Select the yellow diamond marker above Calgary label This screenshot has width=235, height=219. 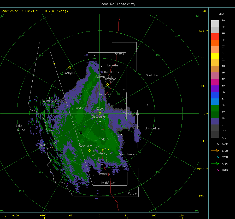(x=103, y=150)
